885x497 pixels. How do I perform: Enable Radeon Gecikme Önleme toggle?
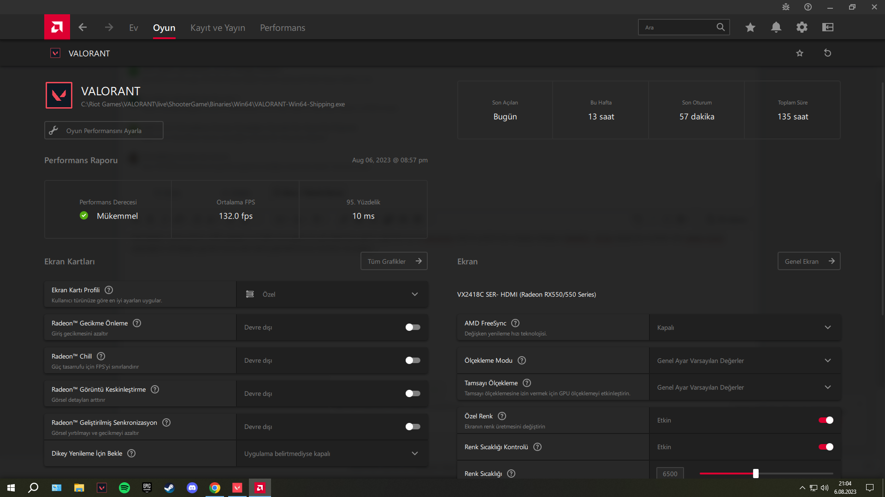click(x=413, y=327)
